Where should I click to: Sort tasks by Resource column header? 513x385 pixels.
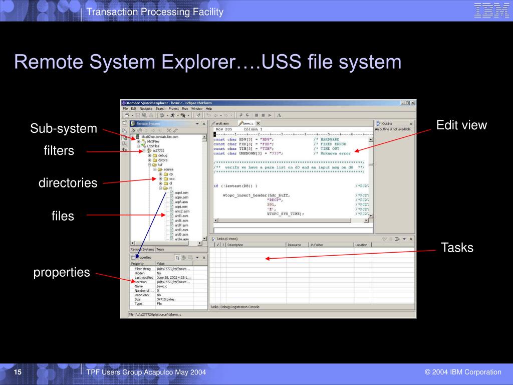tap(298, 245)
